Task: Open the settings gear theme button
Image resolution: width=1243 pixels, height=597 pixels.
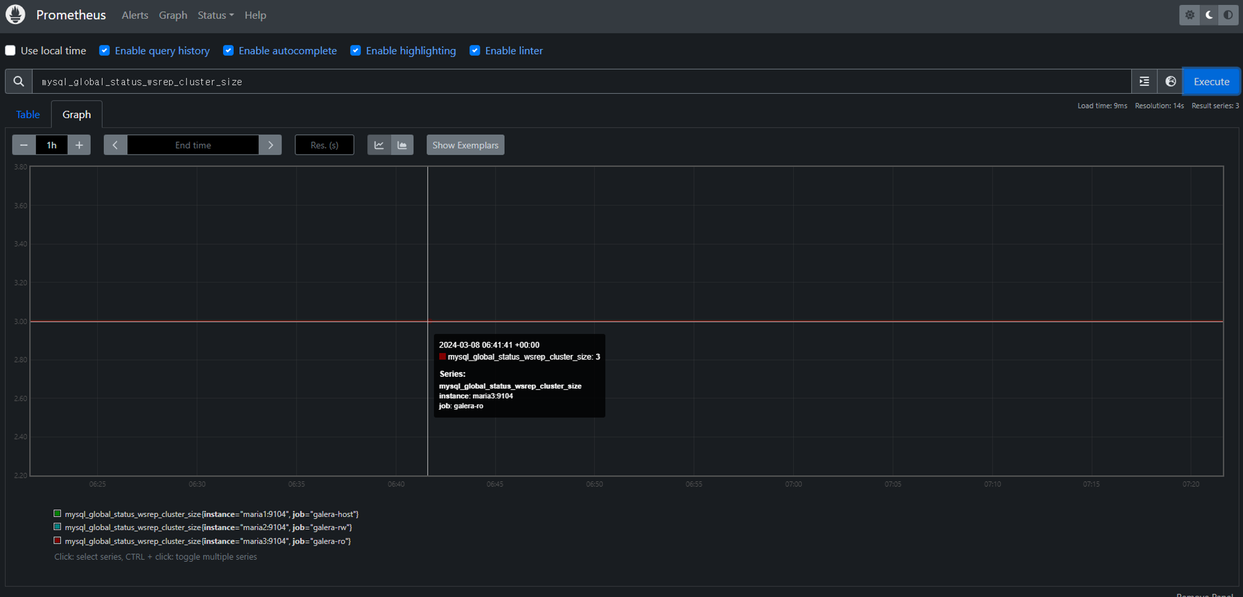Action: tap(1190, 15)
